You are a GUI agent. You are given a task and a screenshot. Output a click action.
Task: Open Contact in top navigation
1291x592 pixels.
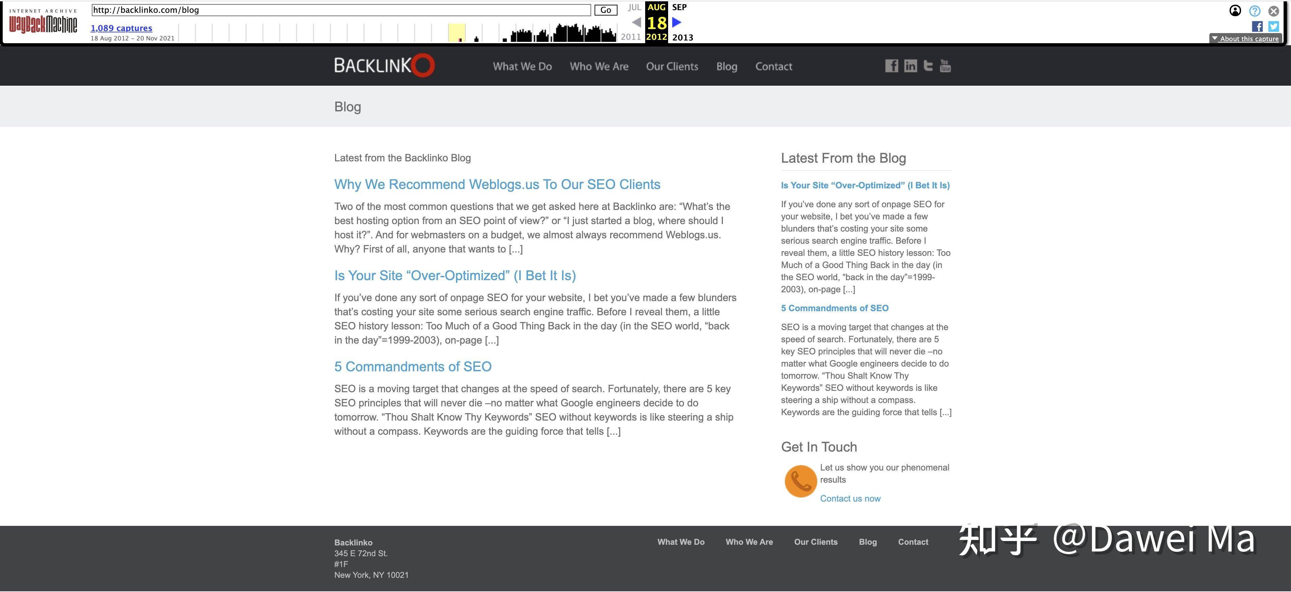tap(774, 66)
